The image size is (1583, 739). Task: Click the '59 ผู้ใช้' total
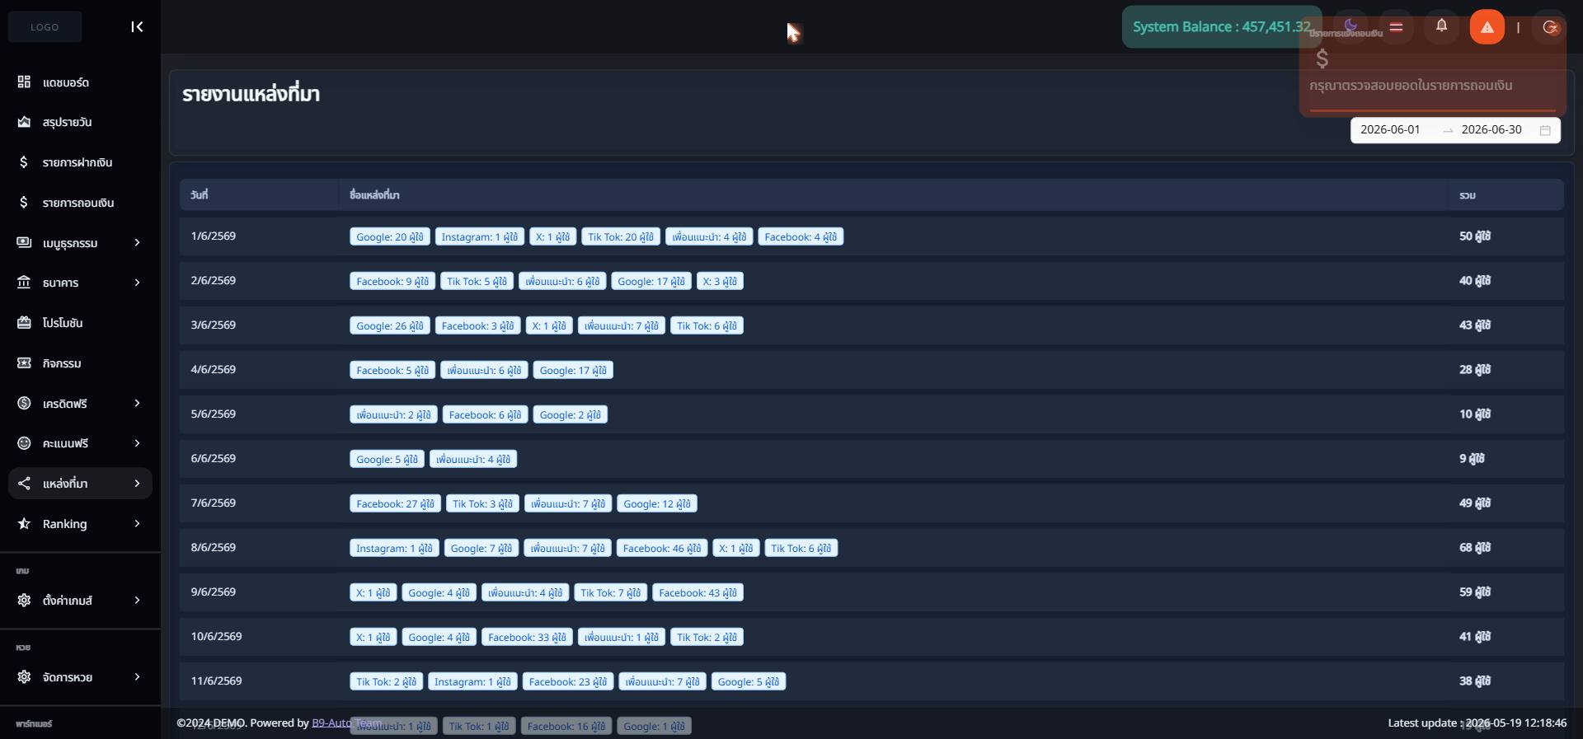[1475, 592]
